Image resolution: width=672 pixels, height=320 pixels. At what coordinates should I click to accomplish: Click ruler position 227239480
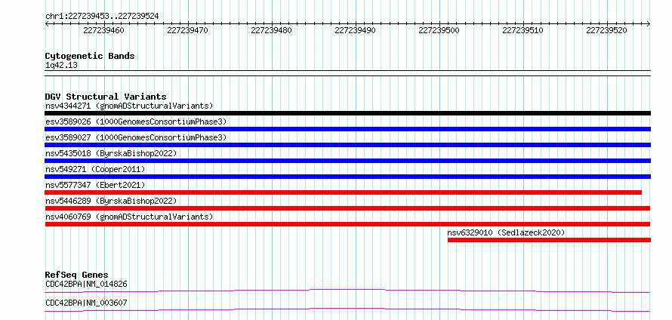click(272, 30)
